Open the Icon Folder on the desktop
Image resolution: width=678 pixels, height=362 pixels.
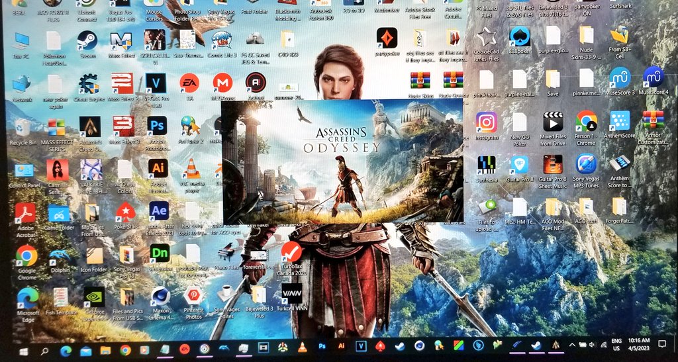94,255
